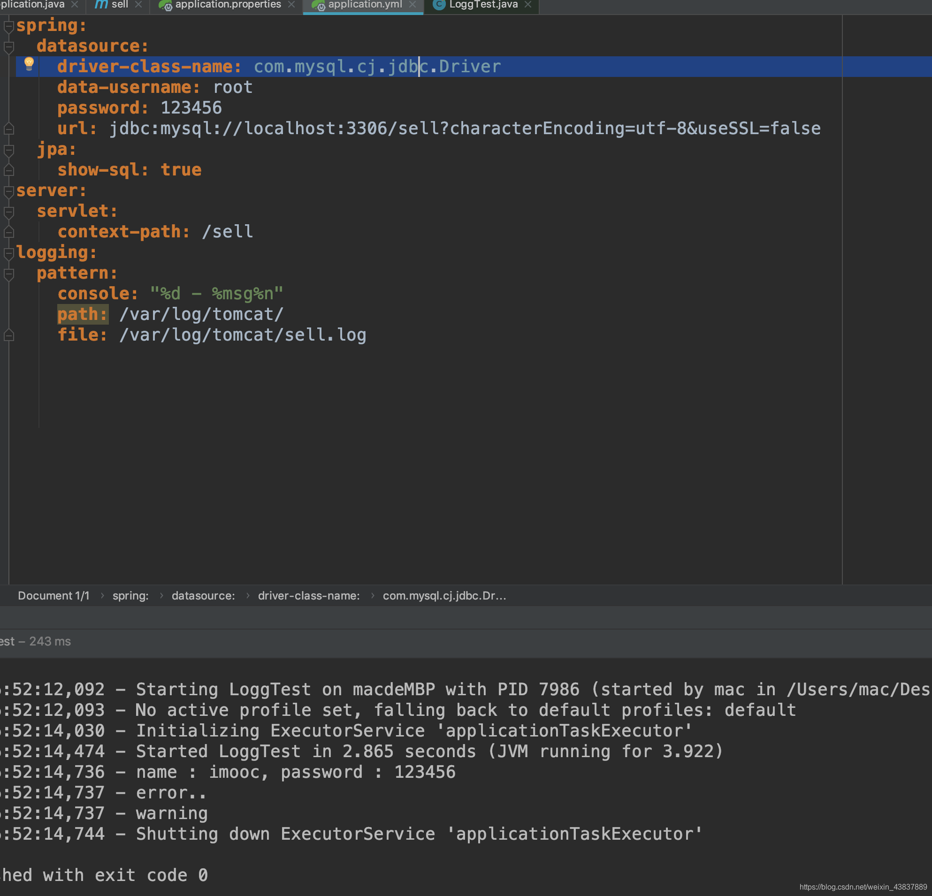Image resolution: width=932 pixels, height=896 pixels.
Task: Click the 'name : imooc, password' console line
Action: 228,772
